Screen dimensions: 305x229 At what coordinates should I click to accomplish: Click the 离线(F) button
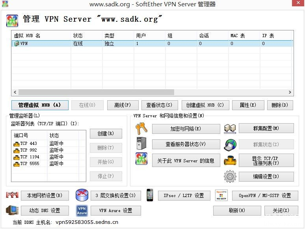coord(123,105)
